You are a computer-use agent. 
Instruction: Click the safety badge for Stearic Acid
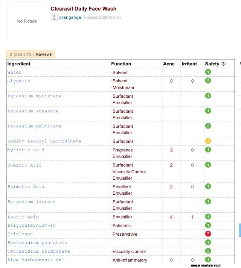pyautogui.click(x=208, y=165)
